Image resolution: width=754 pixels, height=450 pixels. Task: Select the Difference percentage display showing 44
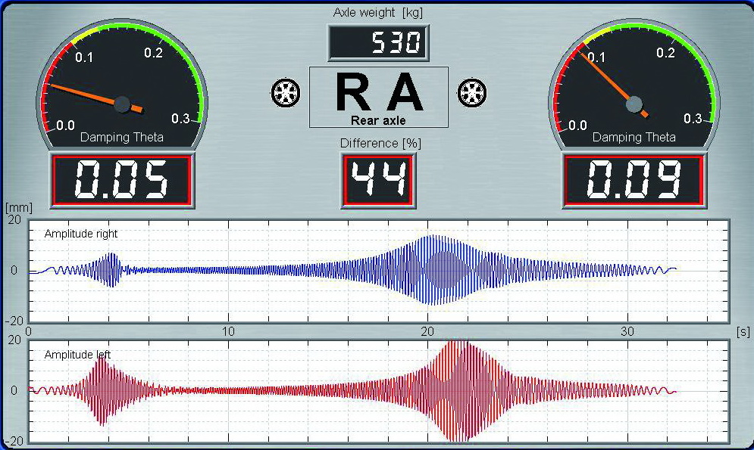click(378, 179)
